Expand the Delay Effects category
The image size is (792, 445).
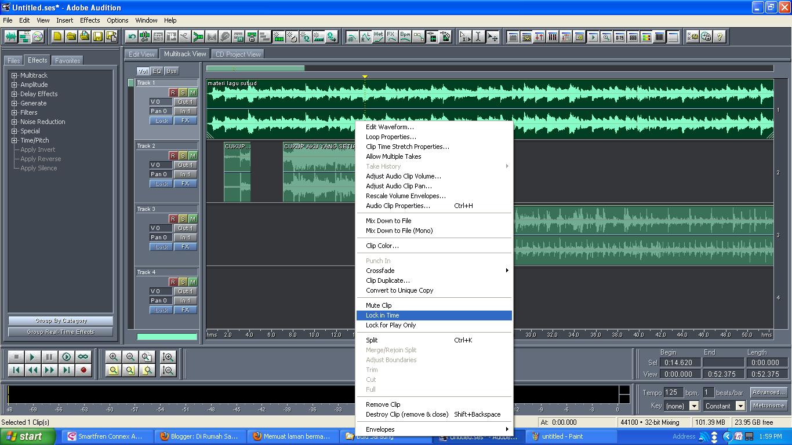click(14, 94)
